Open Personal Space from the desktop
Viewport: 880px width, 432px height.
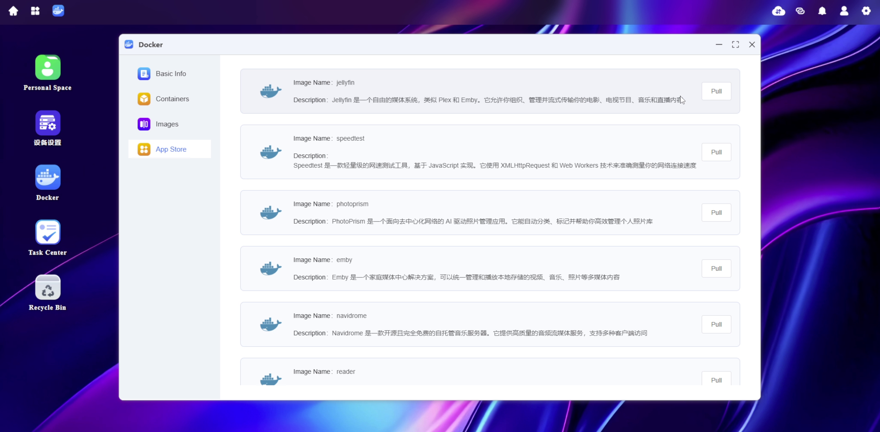tap(47, 67)
